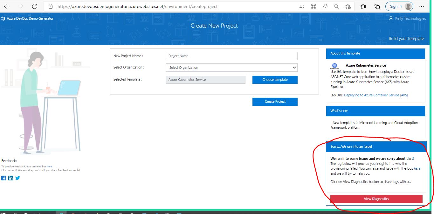Click the Kubernetes logo in About this Template
The image size is (434, 214).
click(x=334, y=66)
